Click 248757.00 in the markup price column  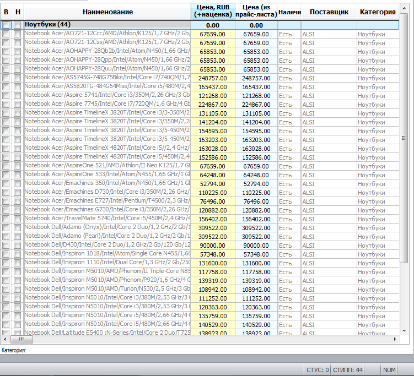(213, 78)
